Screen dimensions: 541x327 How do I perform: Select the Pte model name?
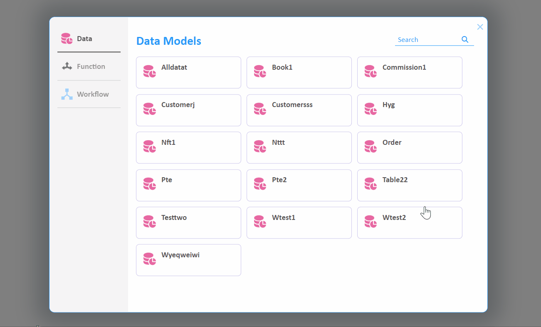(x=167, y=180)
